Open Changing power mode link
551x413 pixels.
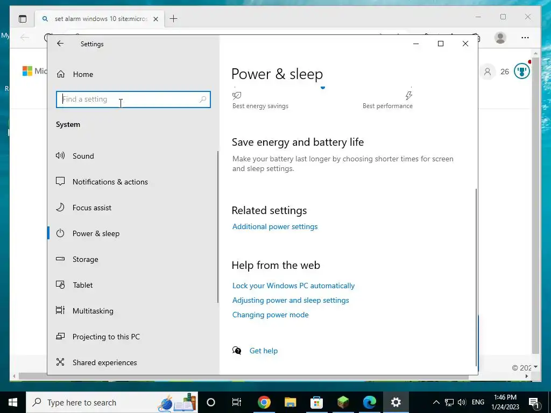[270, 315]
